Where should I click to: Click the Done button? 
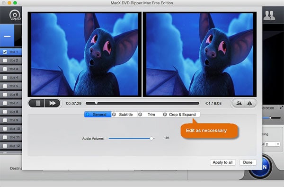[248, 162]
